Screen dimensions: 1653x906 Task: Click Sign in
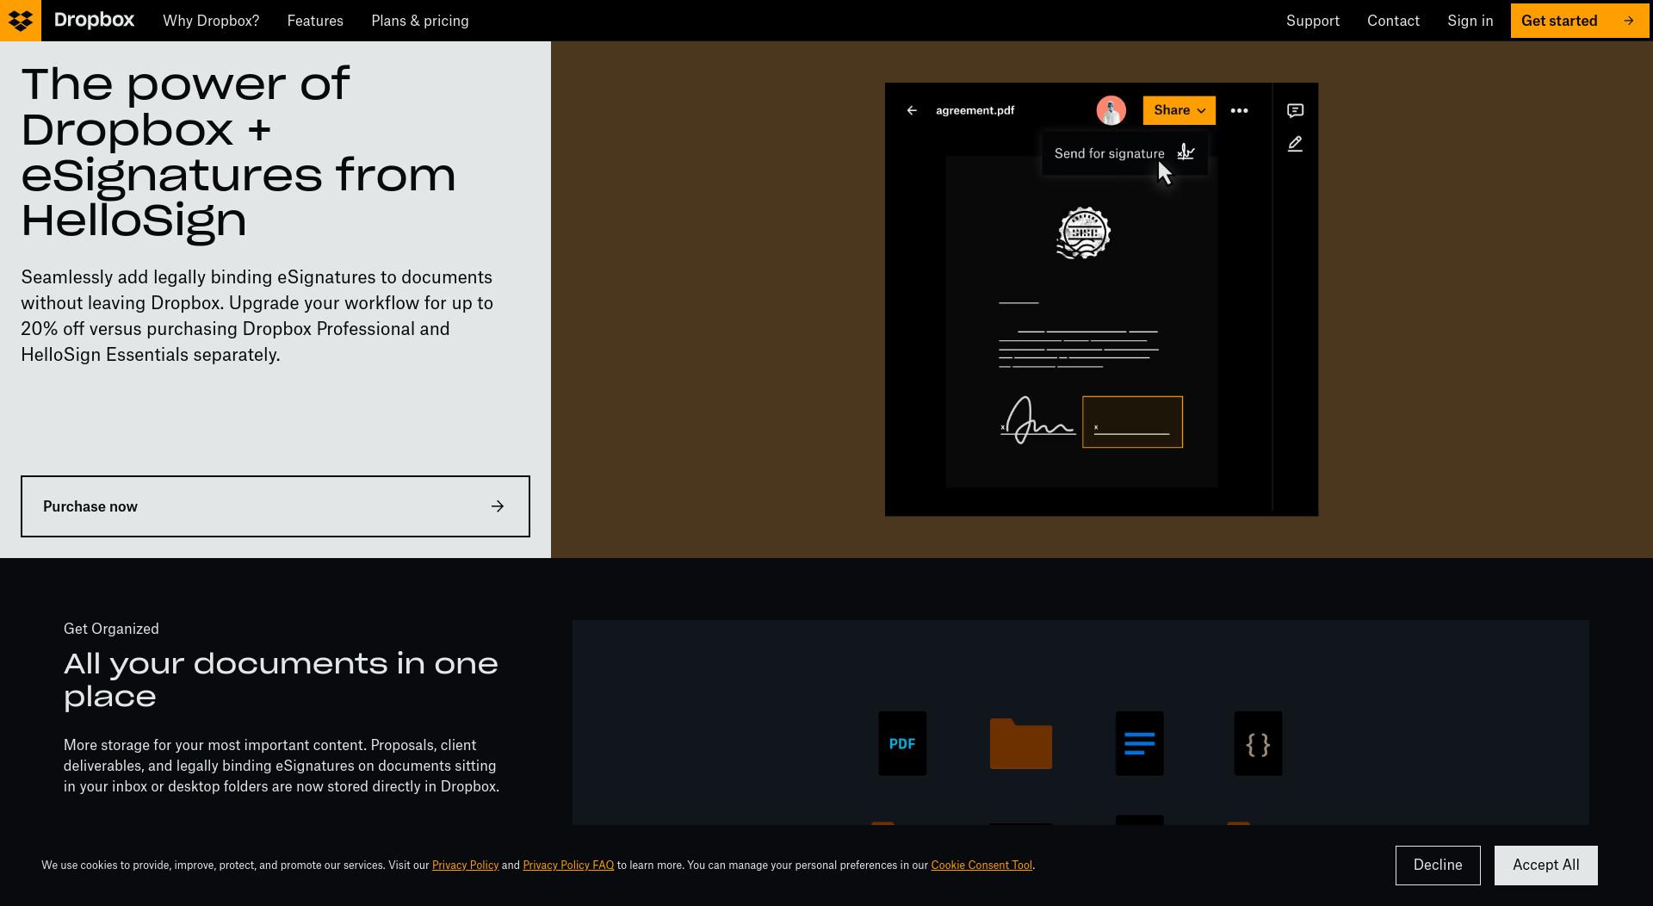pos(1470,21)
